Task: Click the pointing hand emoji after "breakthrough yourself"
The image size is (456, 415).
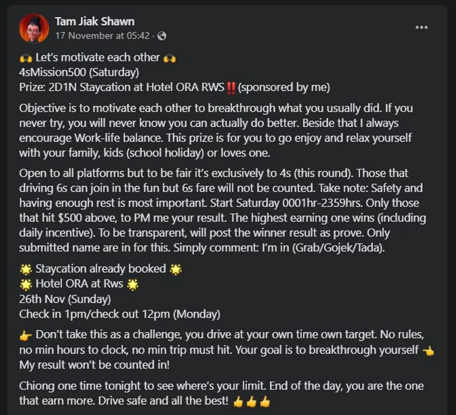Action: [x=427, y=350]
